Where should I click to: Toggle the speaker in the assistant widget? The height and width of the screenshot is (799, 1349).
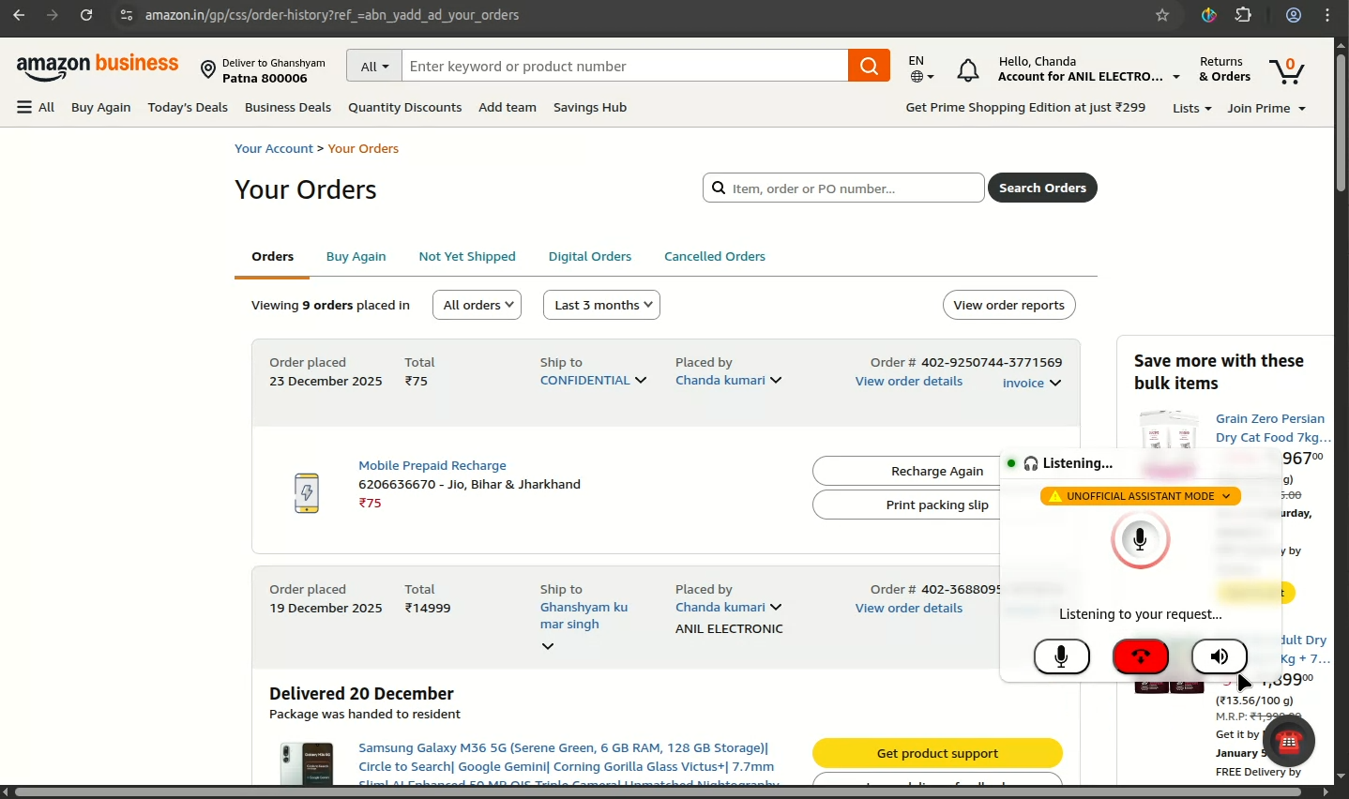1220,657
